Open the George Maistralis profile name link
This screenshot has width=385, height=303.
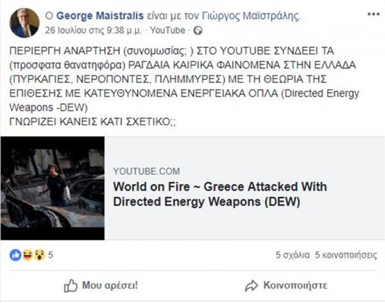(x=91, y=15)
